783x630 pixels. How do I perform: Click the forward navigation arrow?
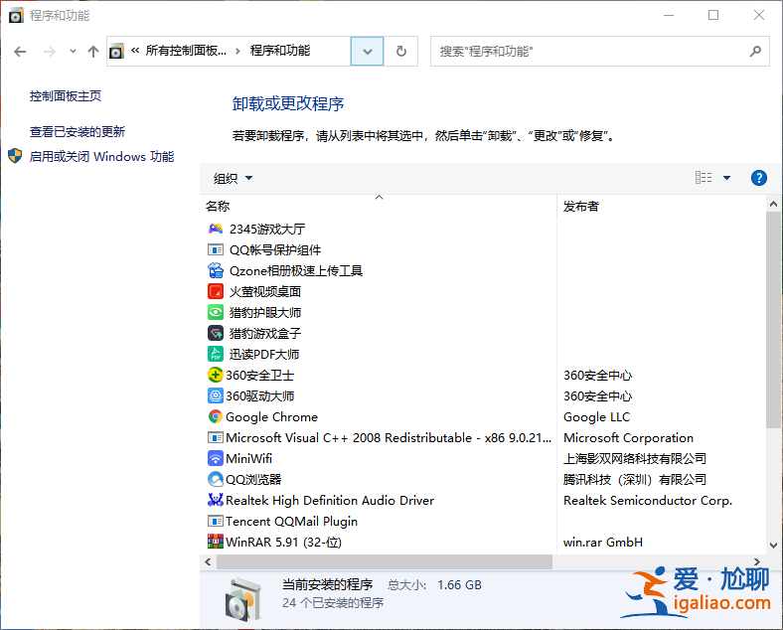pos(49,52)
